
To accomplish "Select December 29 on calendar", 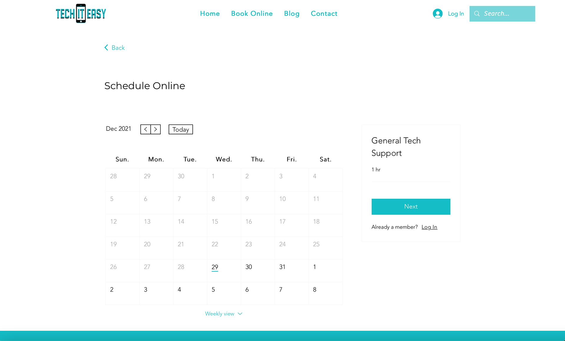I will click(215, 267).
